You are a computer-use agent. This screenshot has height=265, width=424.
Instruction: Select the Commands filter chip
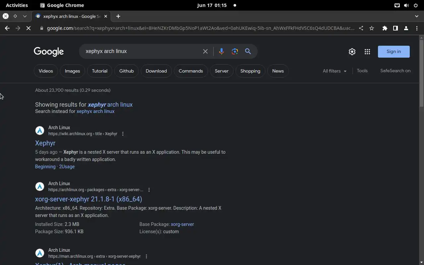pyautogui.click(x=191, y=71)
